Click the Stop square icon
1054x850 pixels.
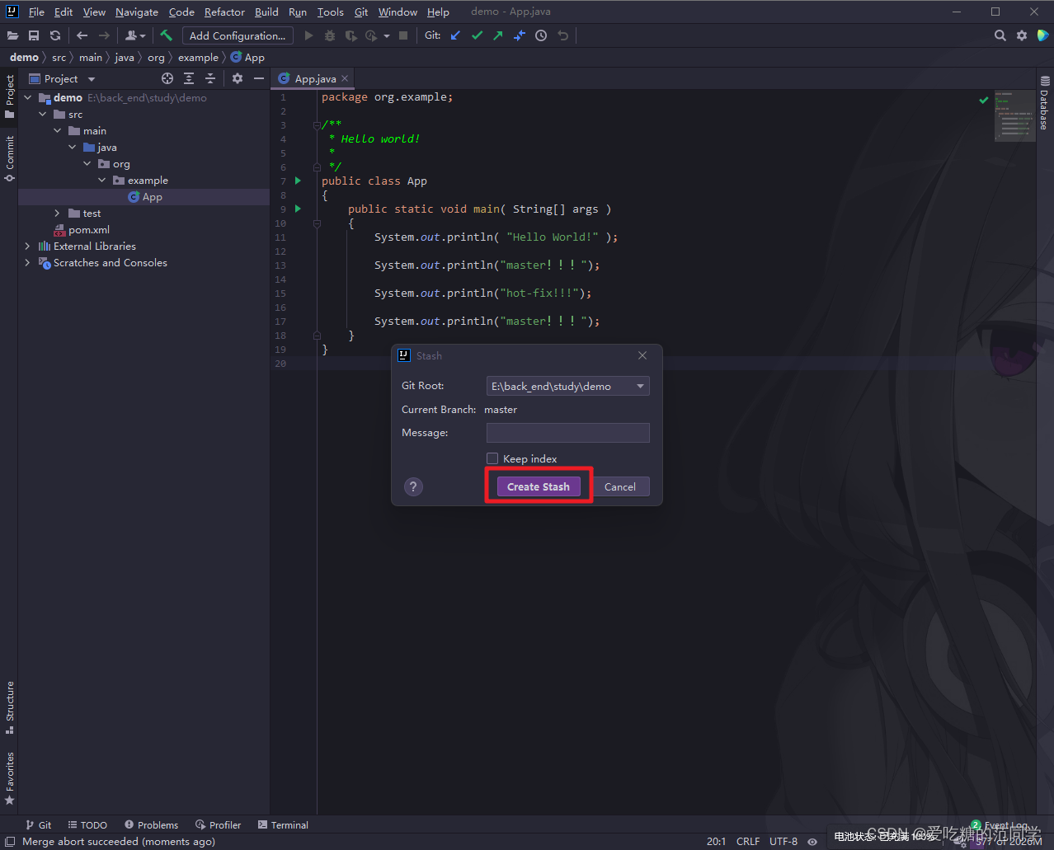click(403, 35)
